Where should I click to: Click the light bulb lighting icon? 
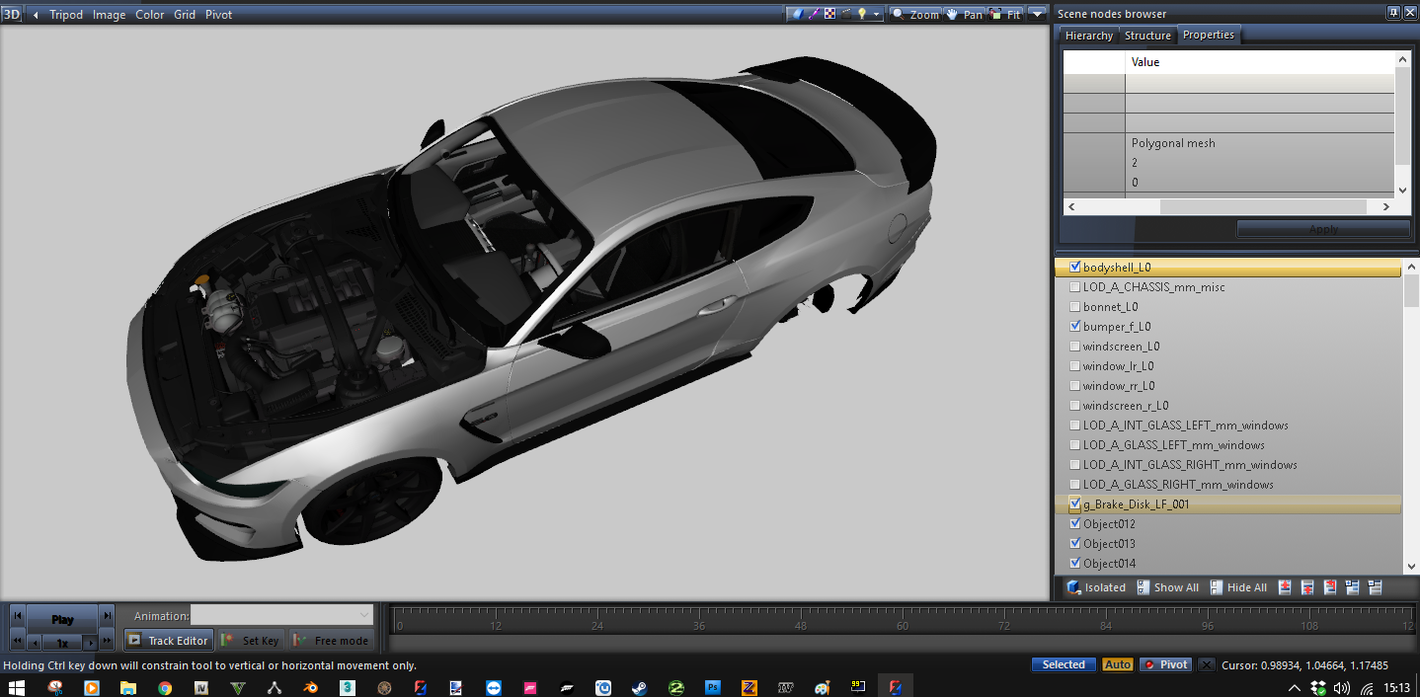[861, 14]
